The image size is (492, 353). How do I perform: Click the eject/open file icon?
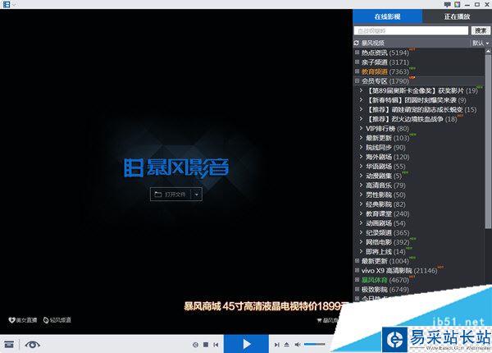(x=286, y=345)
